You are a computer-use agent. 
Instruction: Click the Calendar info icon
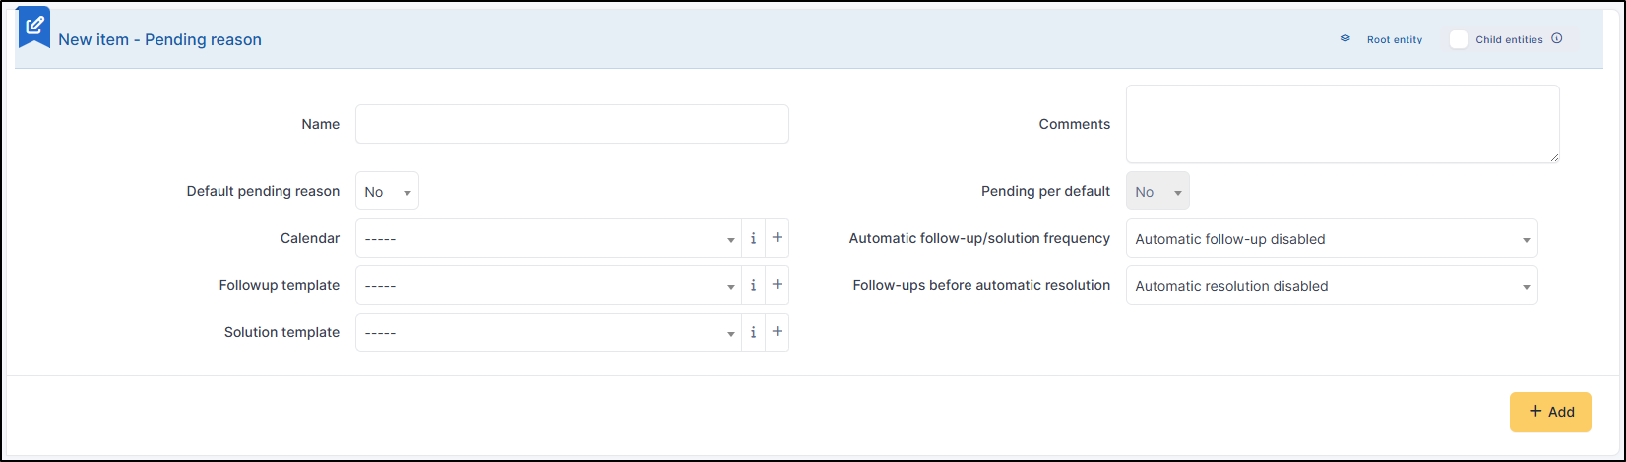tap(753, 238)
